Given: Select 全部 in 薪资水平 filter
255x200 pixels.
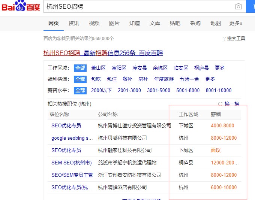Looking at the screenshot, I should [80, 91].
